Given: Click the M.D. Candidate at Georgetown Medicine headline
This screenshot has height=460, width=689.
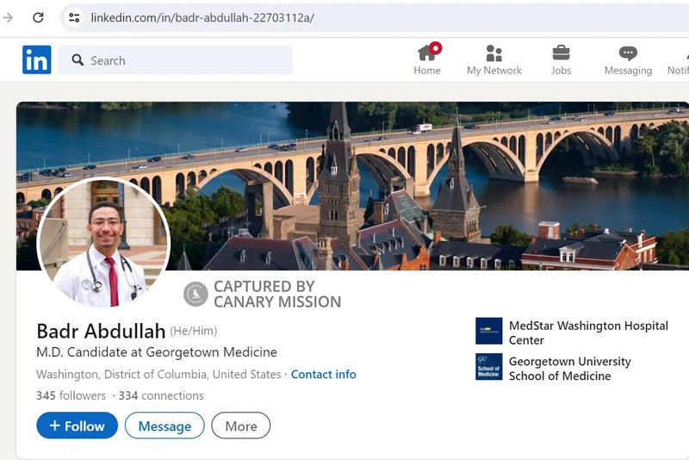Looking at the screenshot, I should [157, 352].
